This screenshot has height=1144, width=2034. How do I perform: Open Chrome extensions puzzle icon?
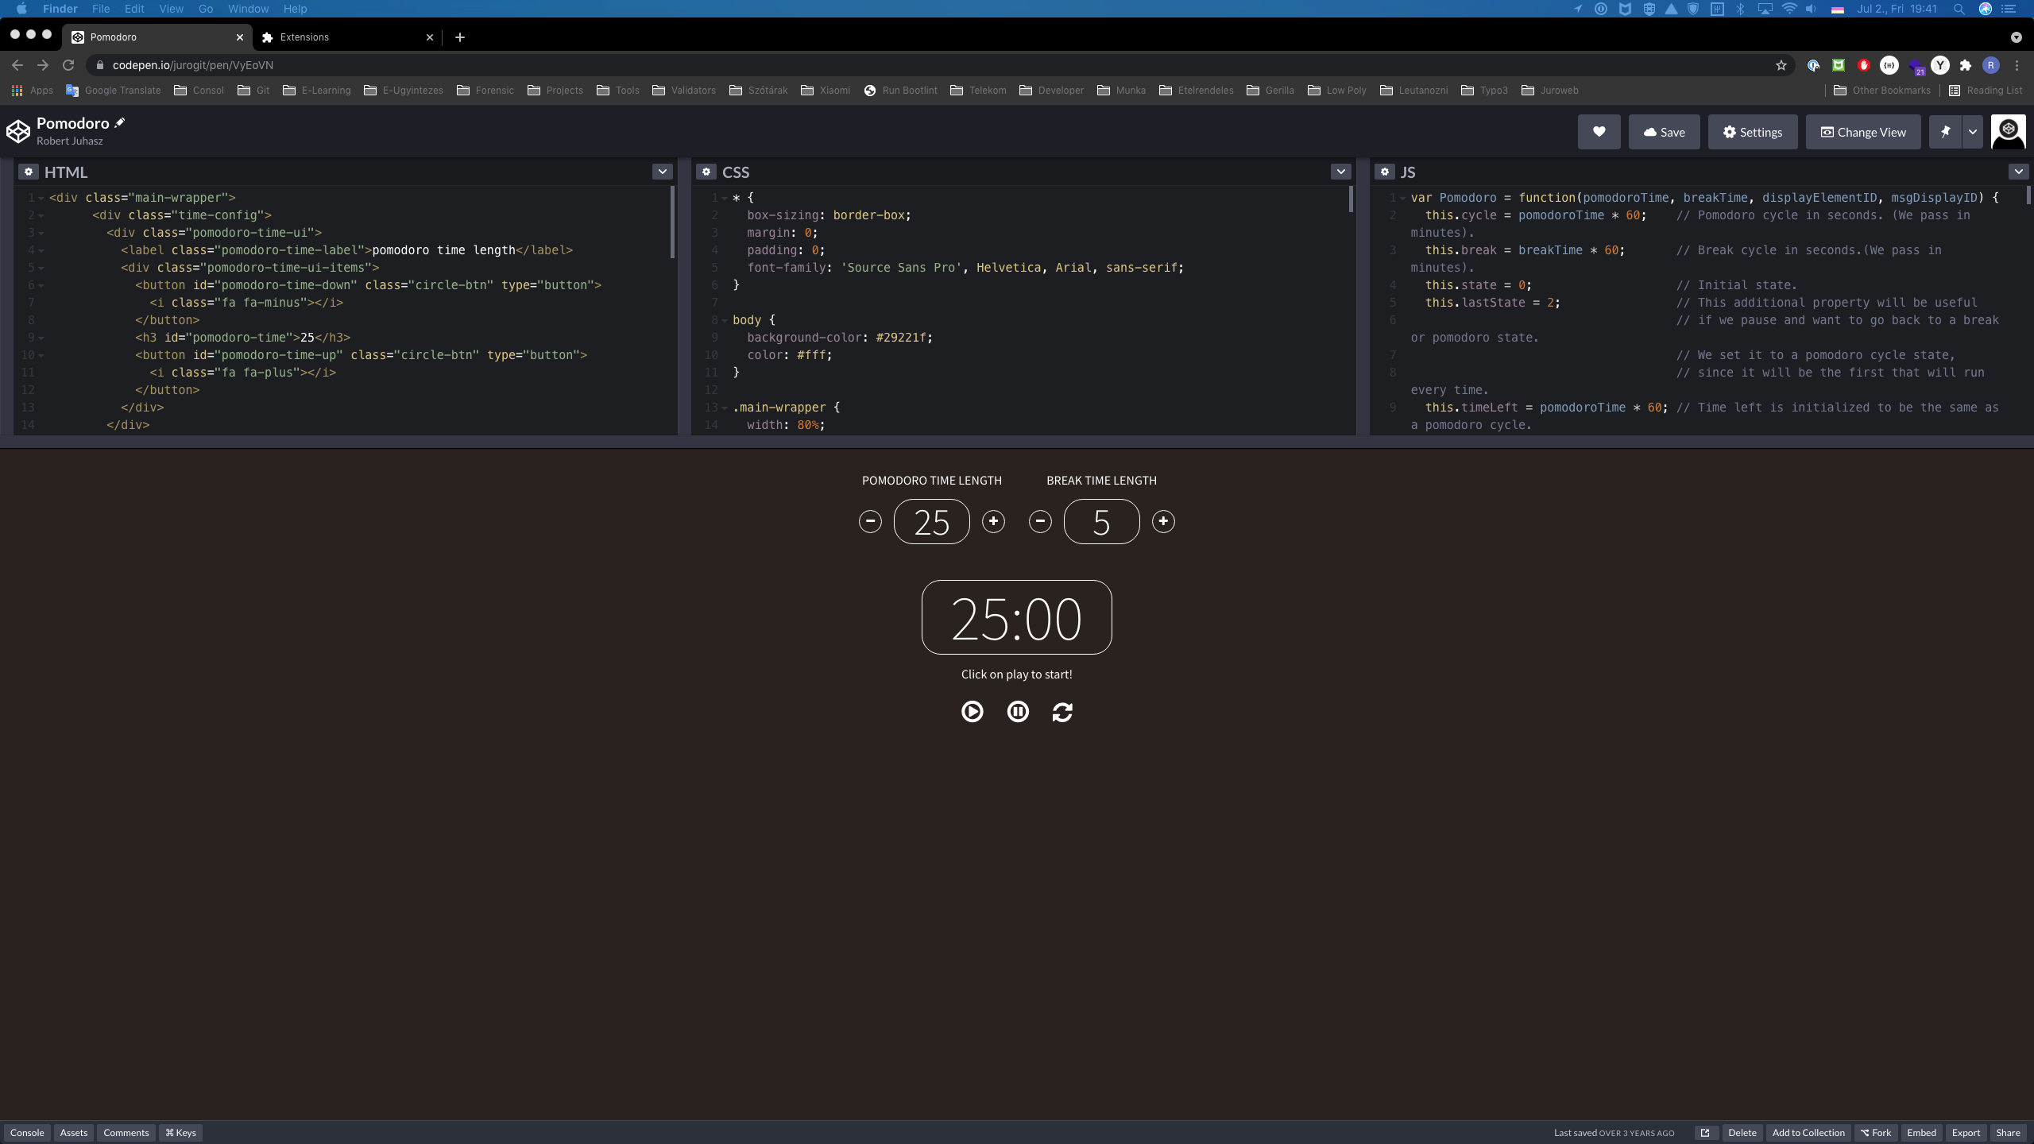1966,65
